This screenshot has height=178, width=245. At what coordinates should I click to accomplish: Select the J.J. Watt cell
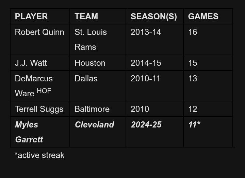40,63
